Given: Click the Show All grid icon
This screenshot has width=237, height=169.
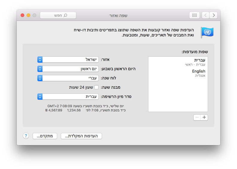Looking at the screenshot, I should [x=195, y=15].
